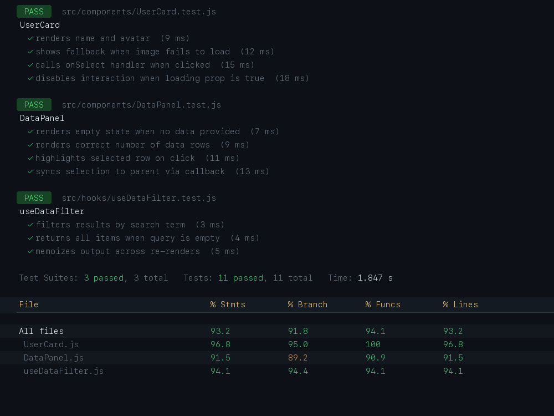Select the 'UserCard.js' coverage row label
The width and height of the screenshot is (554, 416).
coord(51,344)
